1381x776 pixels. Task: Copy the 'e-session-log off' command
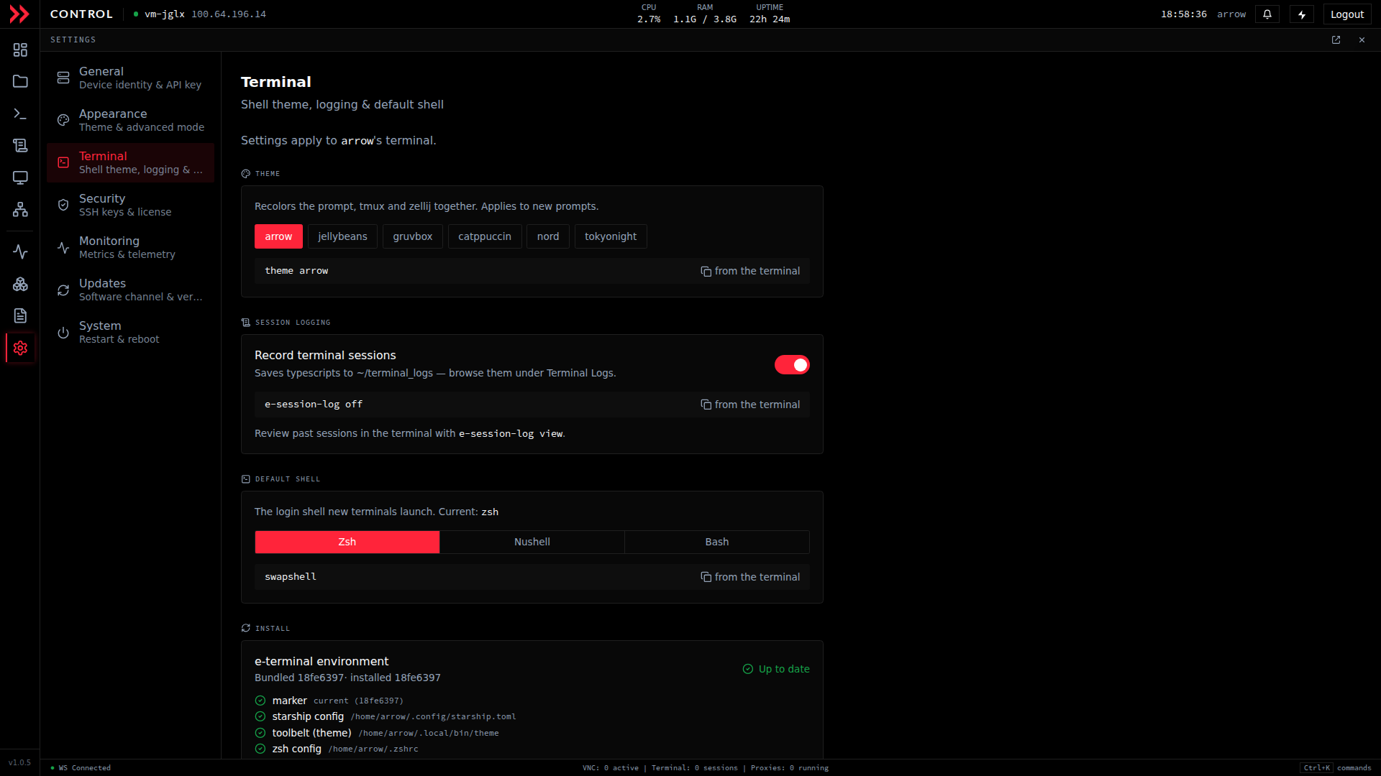(750, 405)
